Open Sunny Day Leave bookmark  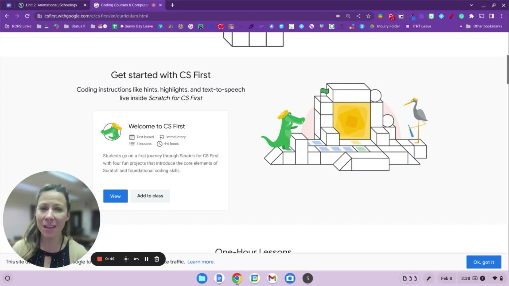click(x=136, y=26)
